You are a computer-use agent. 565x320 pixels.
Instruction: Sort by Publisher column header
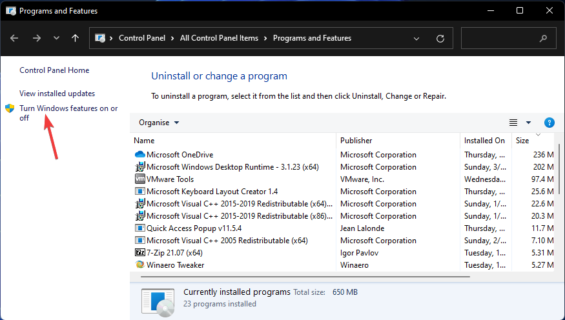356,141
